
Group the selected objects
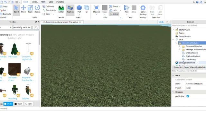pyautogui.click(x=114, y=6)
